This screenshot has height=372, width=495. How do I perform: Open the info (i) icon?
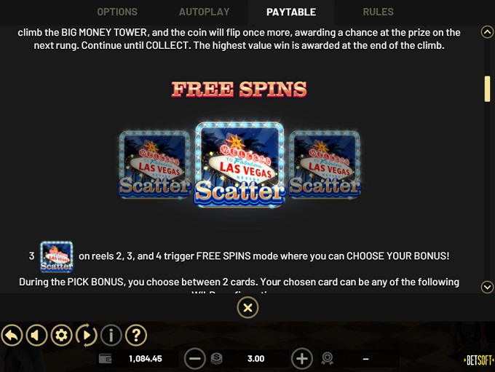tap(111, 335)
